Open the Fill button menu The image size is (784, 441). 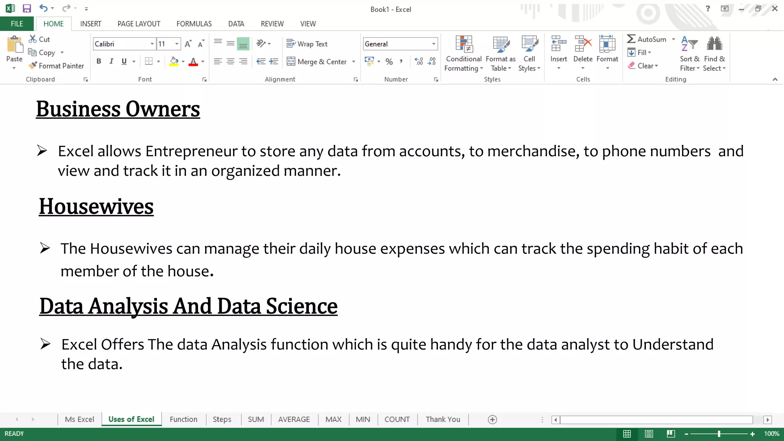(639, 52)
